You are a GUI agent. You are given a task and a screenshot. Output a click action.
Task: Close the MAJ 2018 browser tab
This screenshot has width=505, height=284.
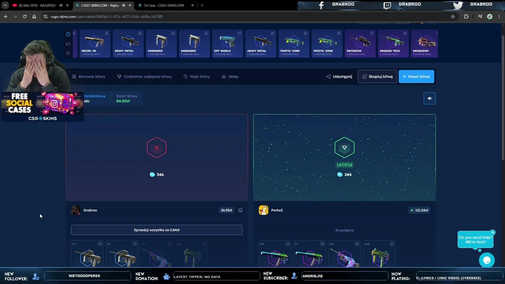pyautogui.click(x=67, y=5)
